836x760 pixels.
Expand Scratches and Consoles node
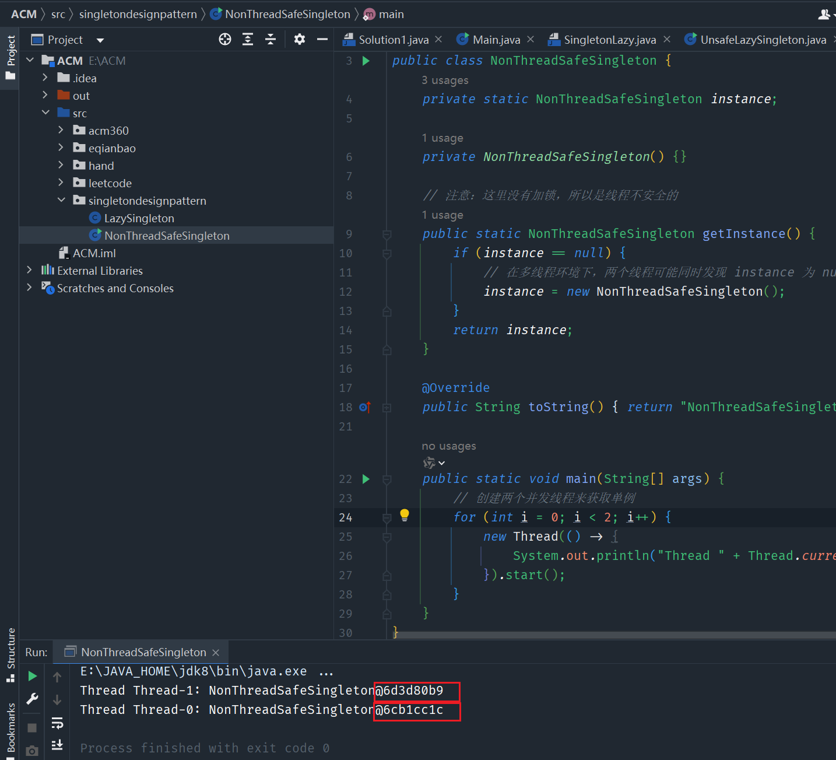pyautogui.click(x=30, y=288)
